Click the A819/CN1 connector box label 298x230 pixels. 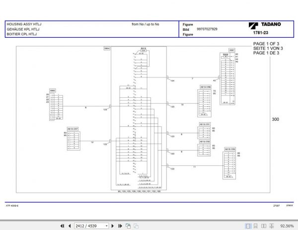point(205,124)
